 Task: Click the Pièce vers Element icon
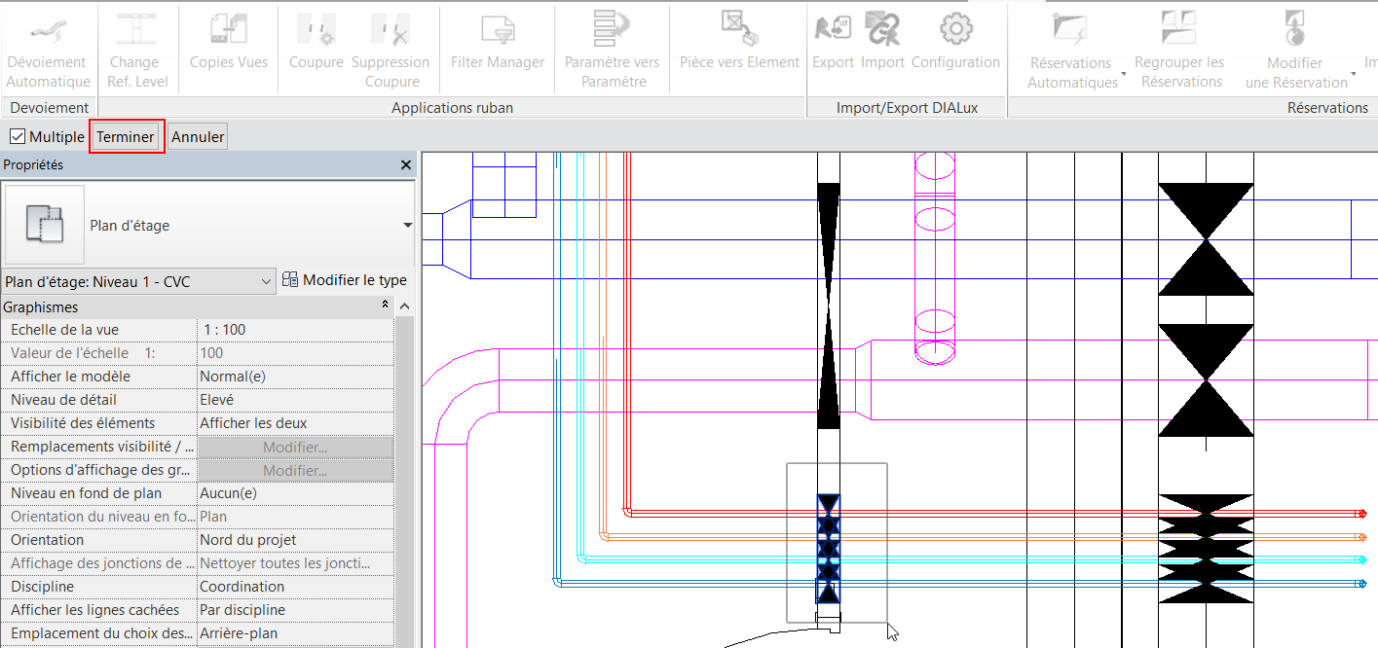[x=739, y=29]
